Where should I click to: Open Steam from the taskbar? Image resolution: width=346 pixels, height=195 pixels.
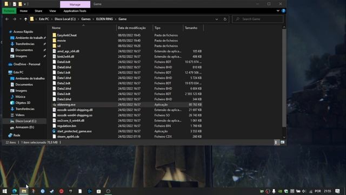click(52, 191)
